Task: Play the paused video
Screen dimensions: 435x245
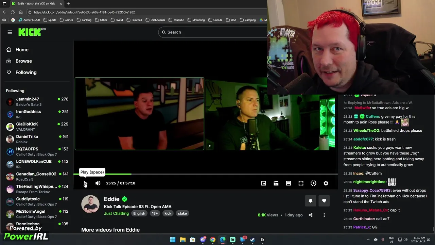Action: [85, 183]
